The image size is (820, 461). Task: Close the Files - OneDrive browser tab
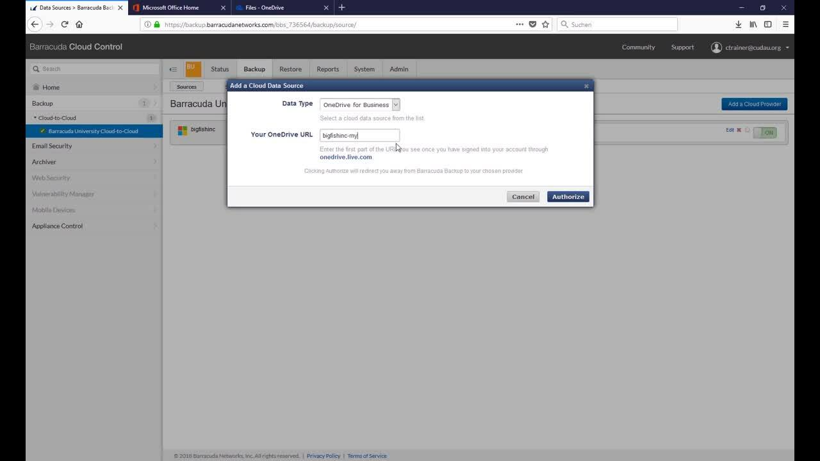click(x=326, y=8)
